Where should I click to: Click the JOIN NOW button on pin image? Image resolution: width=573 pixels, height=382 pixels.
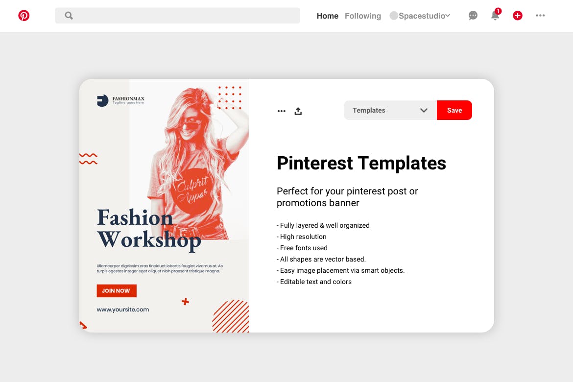coord(116,291)
